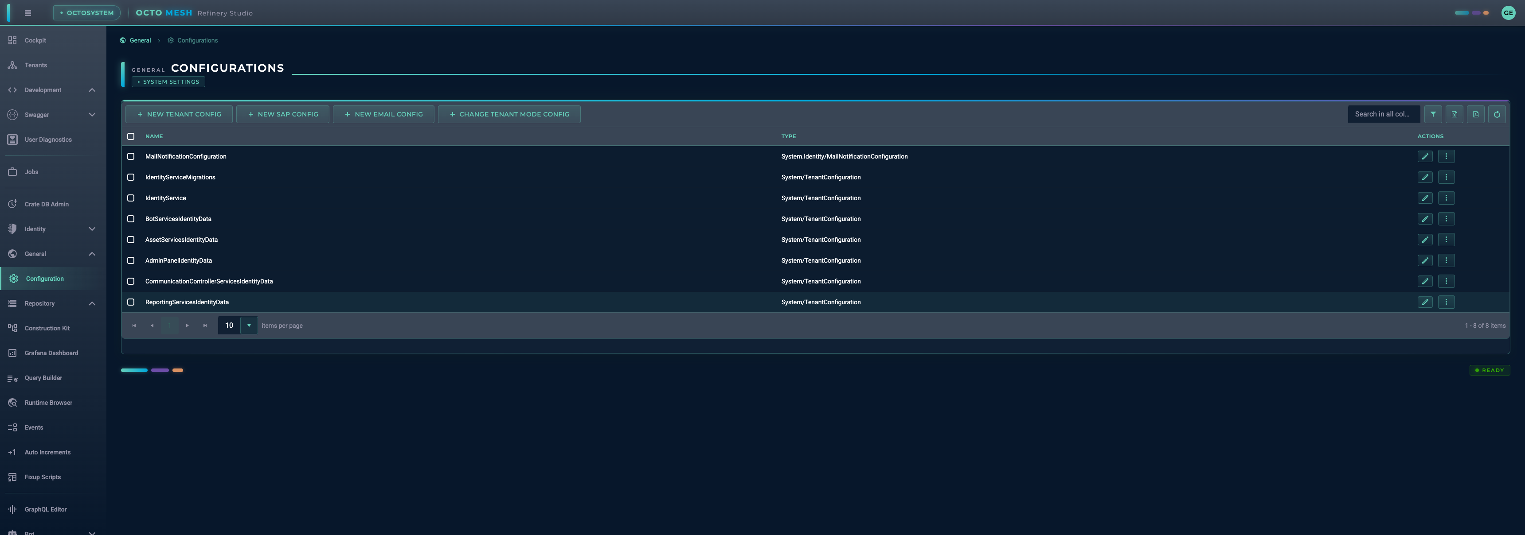Collapse the General sidebar section
Viewport: 1525px width, 535px height.
(92, 254)
